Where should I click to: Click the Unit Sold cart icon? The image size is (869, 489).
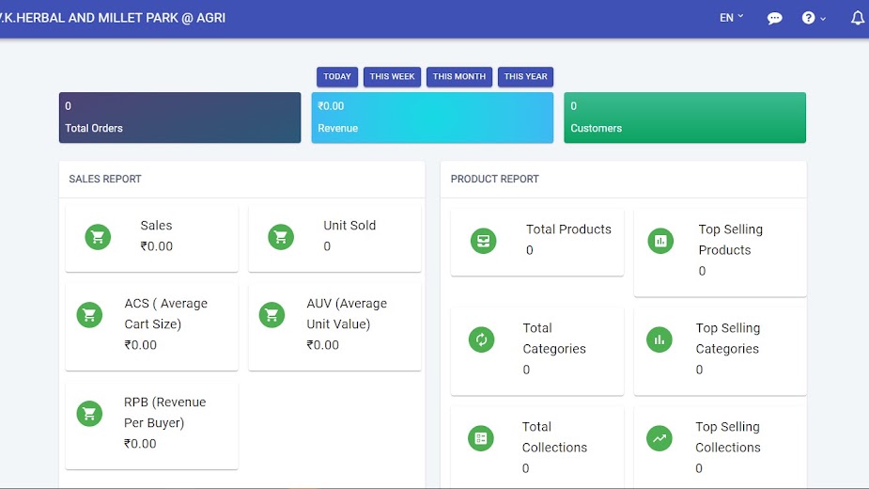[281, 237]
